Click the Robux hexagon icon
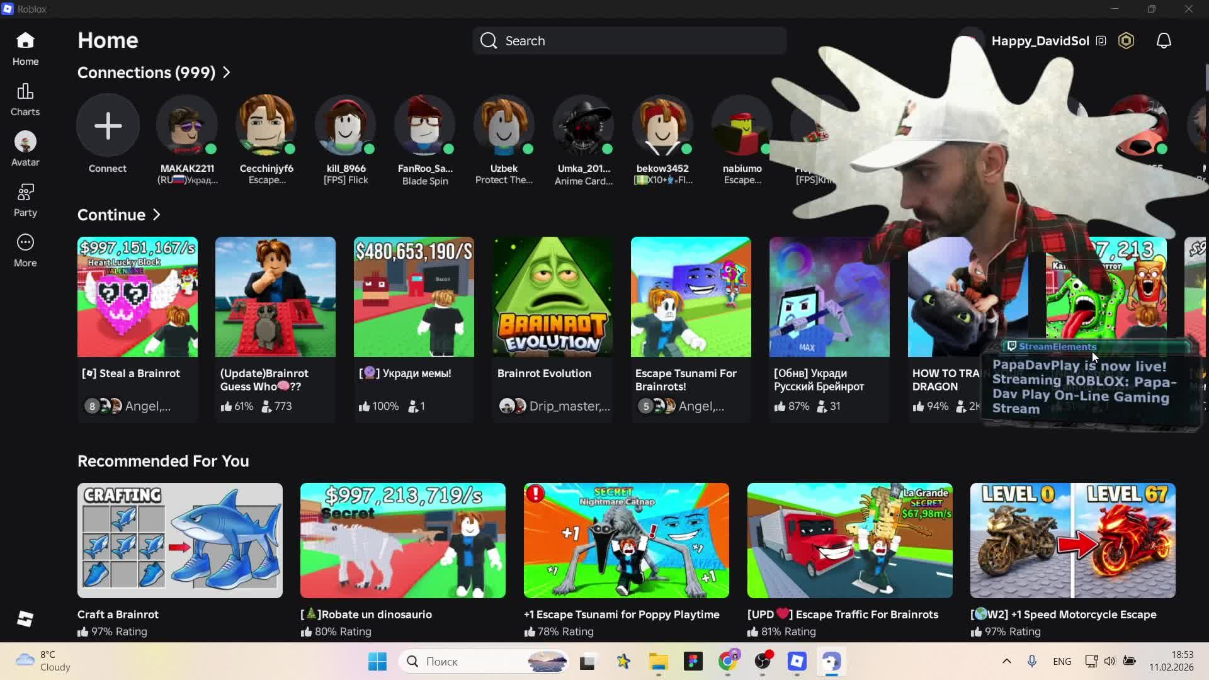1209x680 pixels. [x=1126, y=41]
